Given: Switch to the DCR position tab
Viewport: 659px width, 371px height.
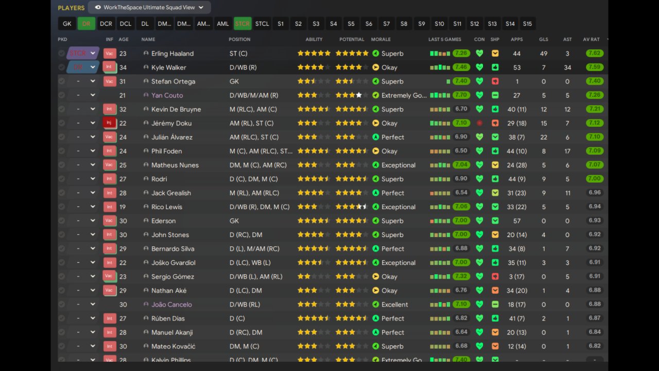Looking at the screenshot, I should coord(106,24).
